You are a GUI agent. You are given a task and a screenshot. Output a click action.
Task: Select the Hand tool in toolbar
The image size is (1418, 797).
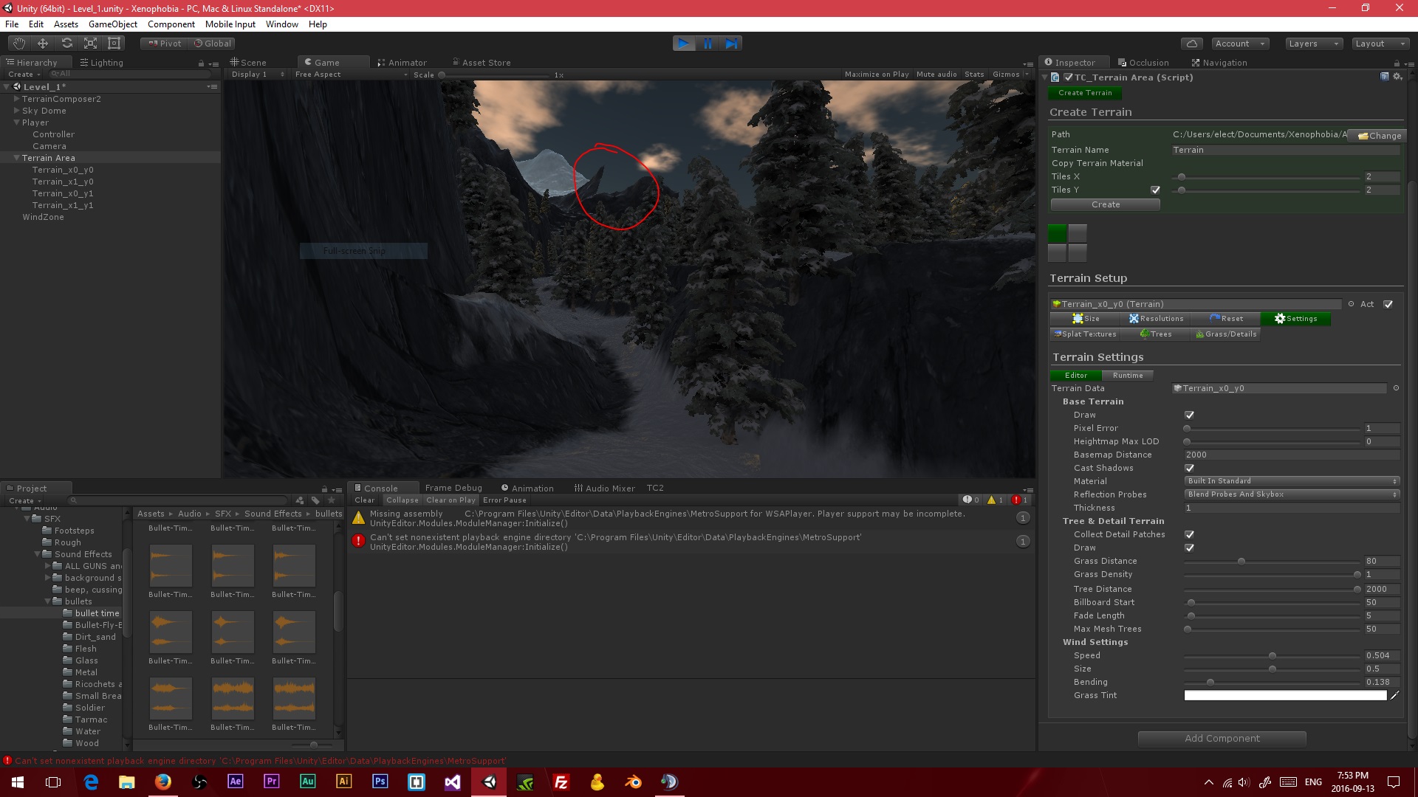[x=19, y=44]
